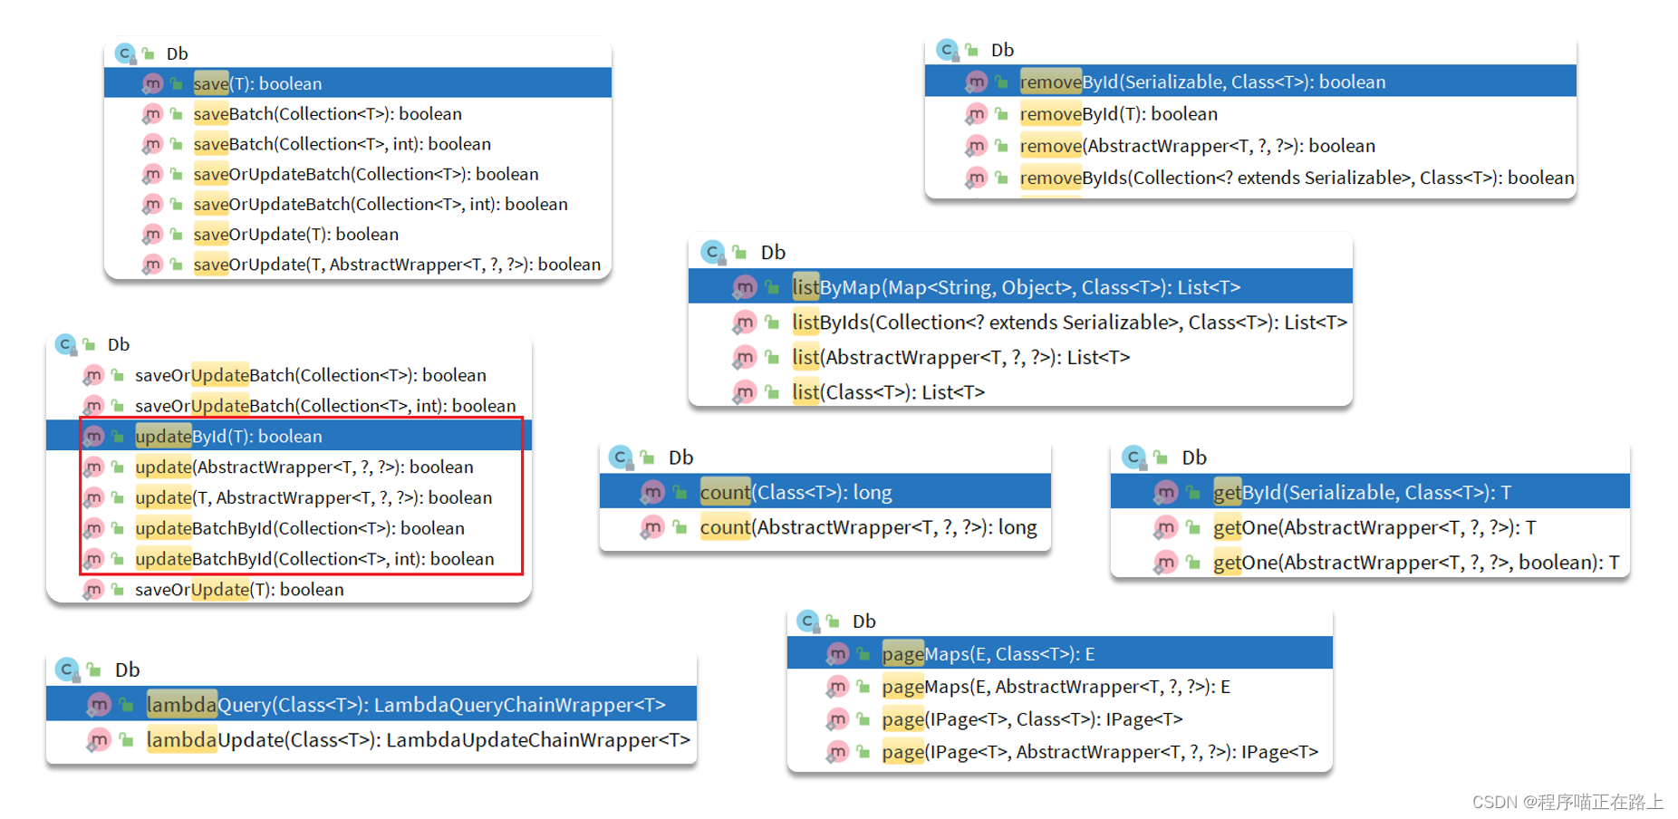Viewport: 1678px width, 819px height.
Task: Click the method icon beside page(IPage<T>, Class<T>)
Action: pyautogui.click(x=837, y=719)
